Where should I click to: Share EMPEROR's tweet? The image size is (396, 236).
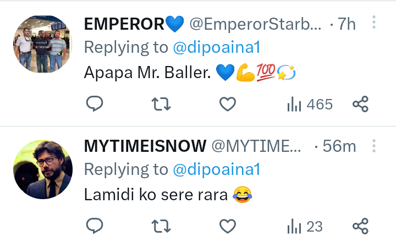361,104
